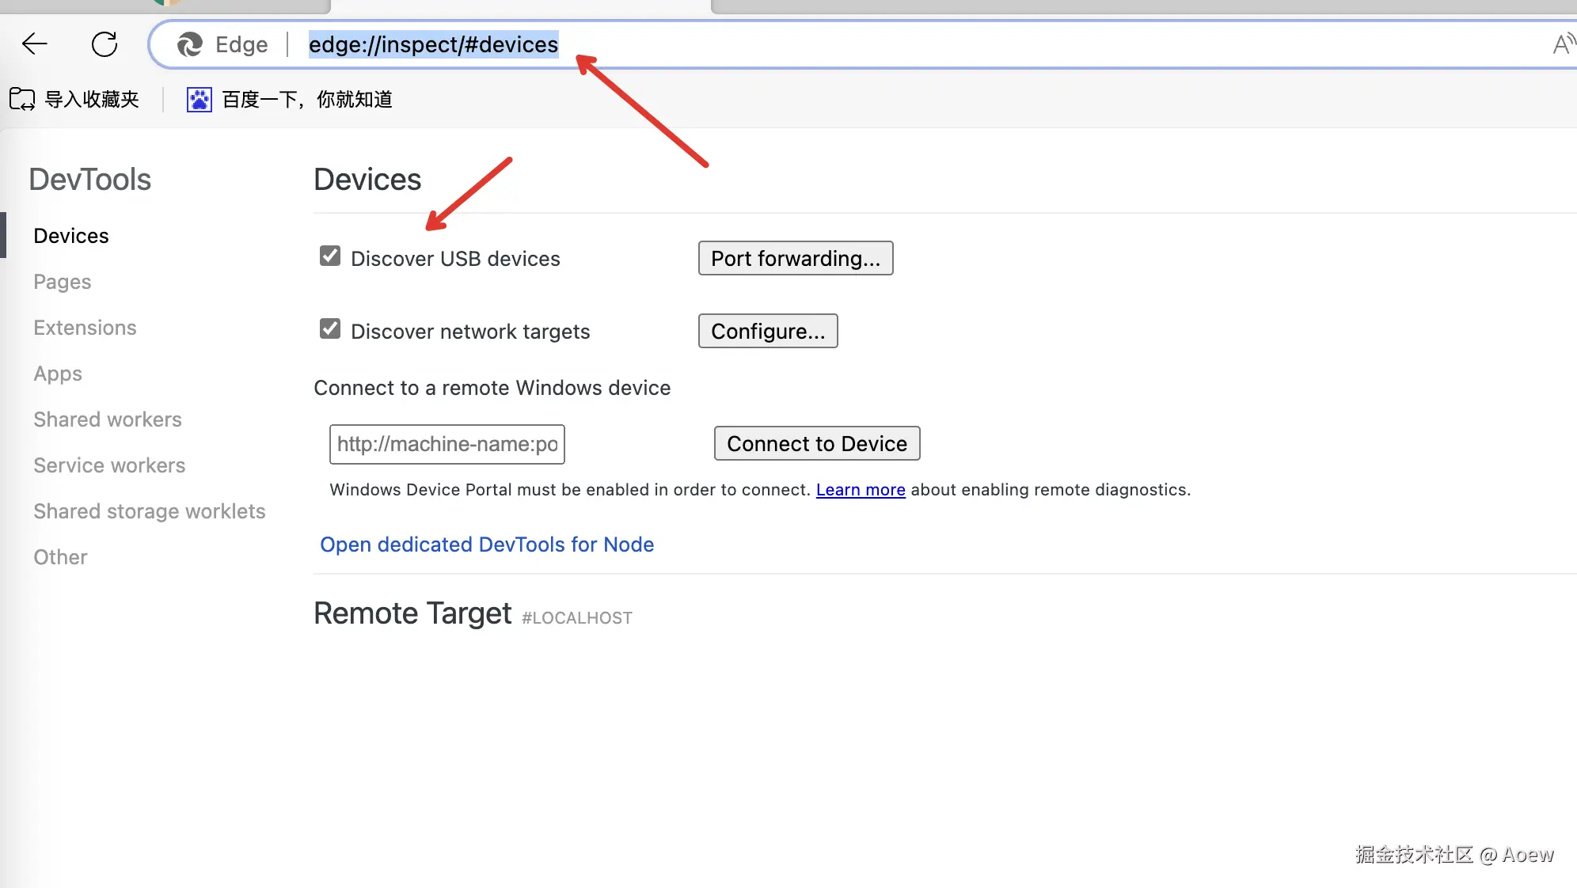Click the Edge logo in address bar
This screenshot has height=888, width=1577.
(x=190, y=44)
